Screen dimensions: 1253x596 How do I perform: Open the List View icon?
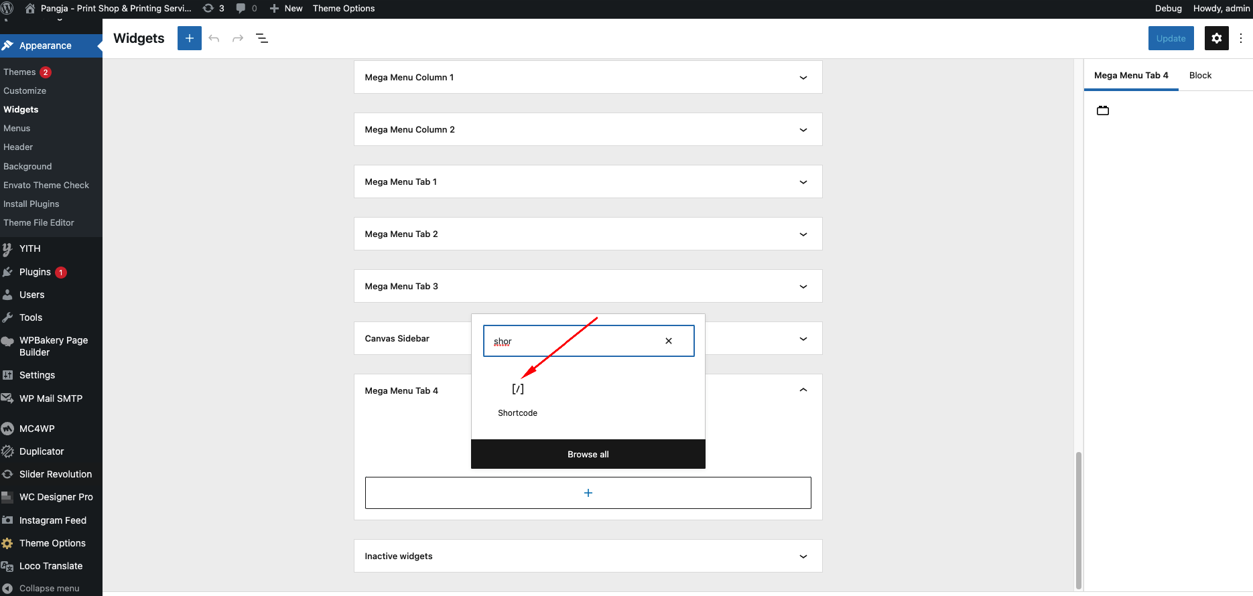(x=262, y=38)
